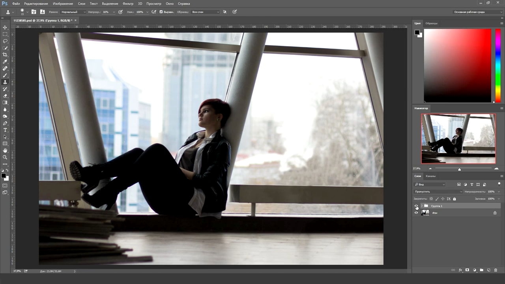Enable airbrush build-up mode
Viewport: 505px width, 284px height.
pyautogui.click(x=154, y=12)
